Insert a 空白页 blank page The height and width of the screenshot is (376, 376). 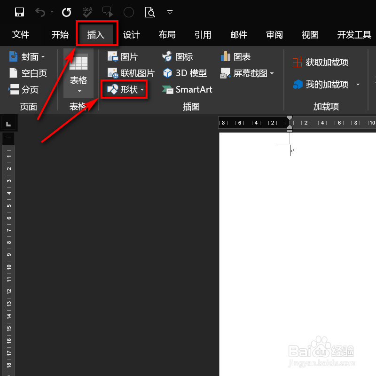click(x=28, y=73)
